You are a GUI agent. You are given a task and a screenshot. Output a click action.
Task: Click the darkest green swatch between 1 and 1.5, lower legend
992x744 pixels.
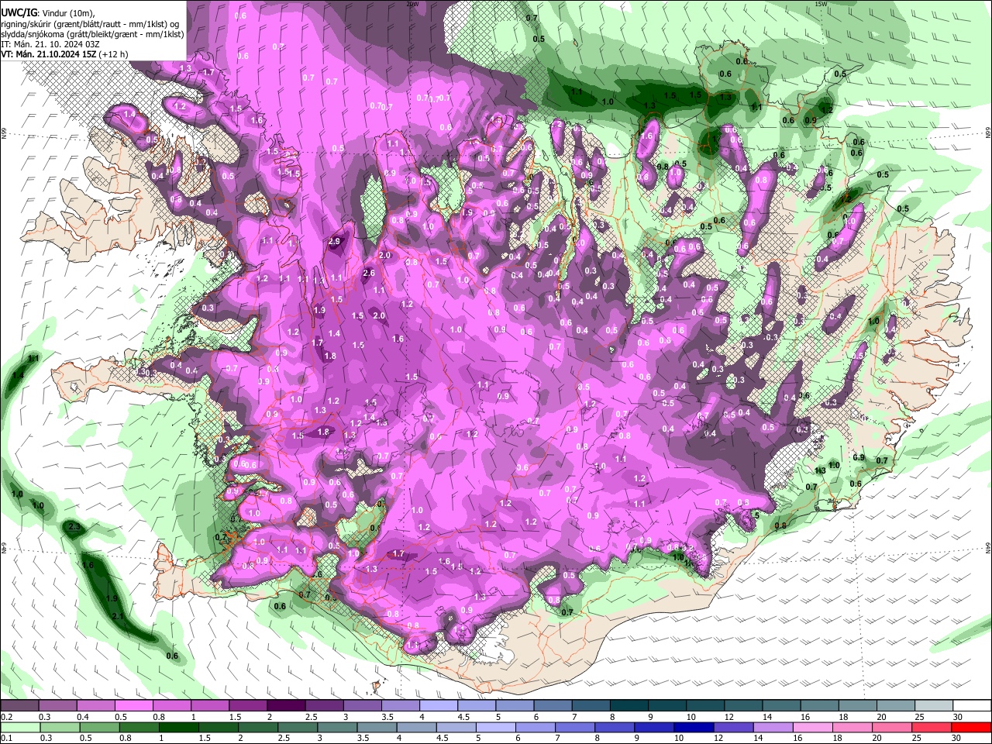point(178,727)
